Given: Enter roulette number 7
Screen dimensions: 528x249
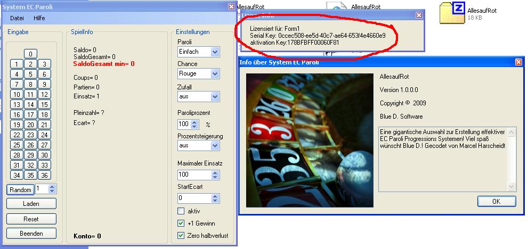Looking at the screenshot, I should pyautogui.click(x=17, y=85).
